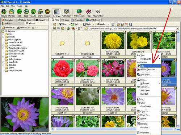The height and width of the screenshot is (135, 181).
Task: Open the Manage toolbar icon
Action: point(12,13)
